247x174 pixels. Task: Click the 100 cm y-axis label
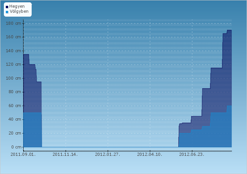pos(14,78)
